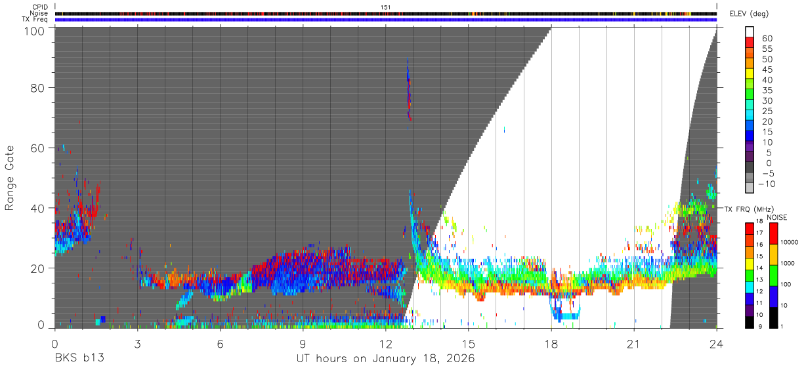Click the UT hours axis tick 18
This screenshot has height=372, width=806.
(551, 344)
